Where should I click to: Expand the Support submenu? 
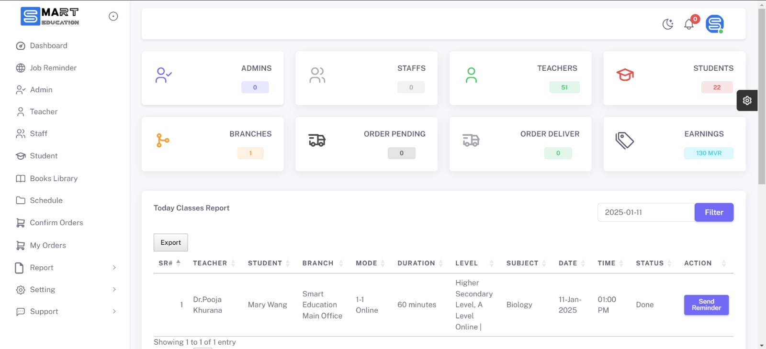tap(66, 312)
